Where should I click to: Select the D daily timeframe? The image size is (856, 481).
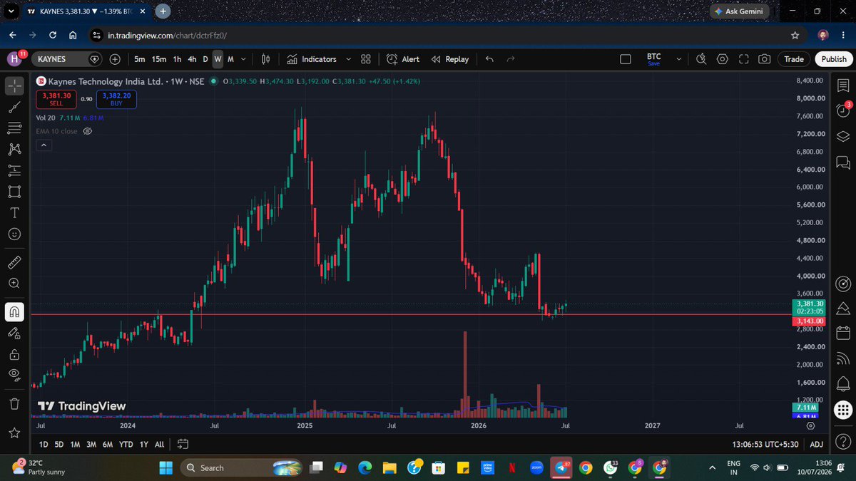pos(205,59)
